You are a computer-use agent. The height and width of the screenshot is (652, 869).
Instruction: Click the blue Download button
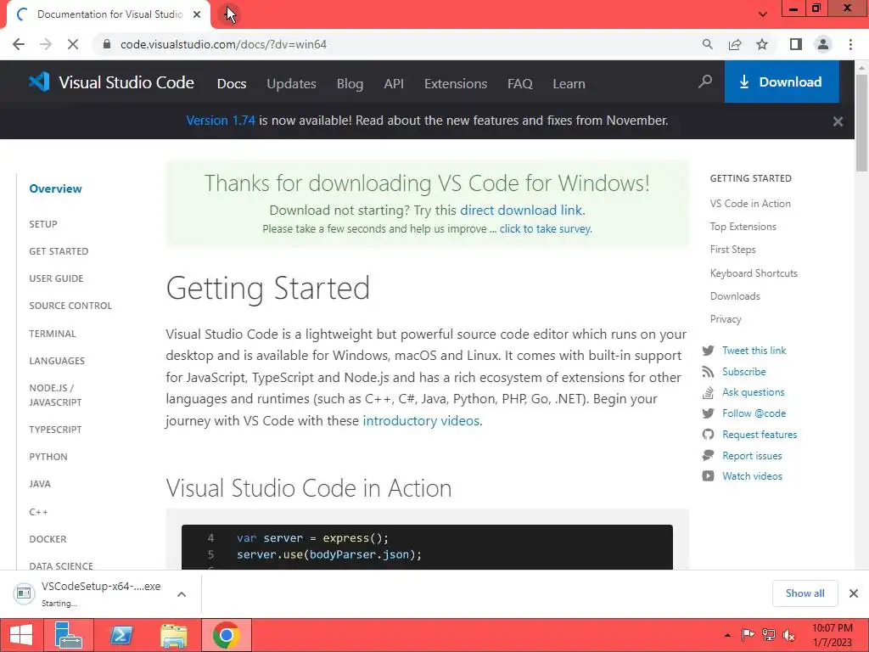click(x=782, y=82)
